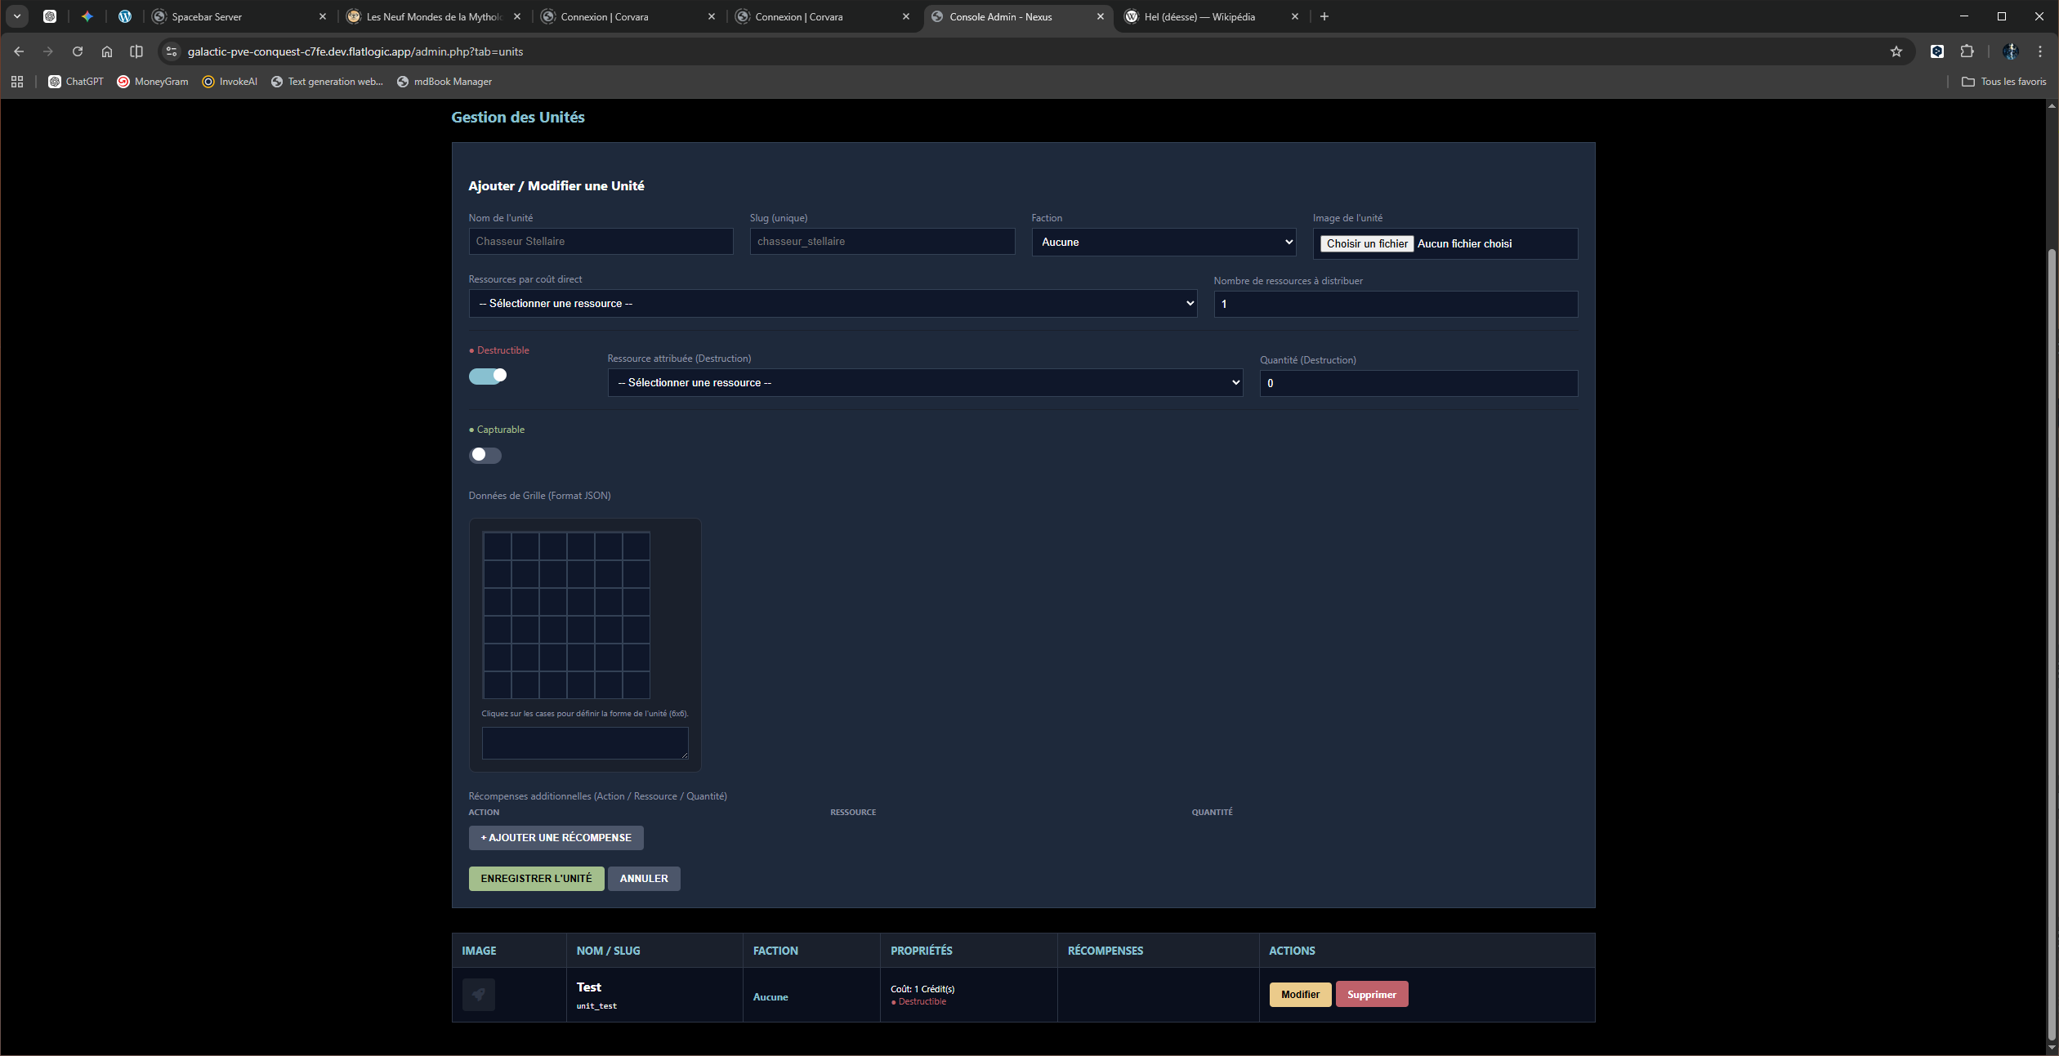Viewport: 2059px width, 1056px height.
Task: Open Ressource attribuée (Destruction) dropdown
Action: pos(924,382)
